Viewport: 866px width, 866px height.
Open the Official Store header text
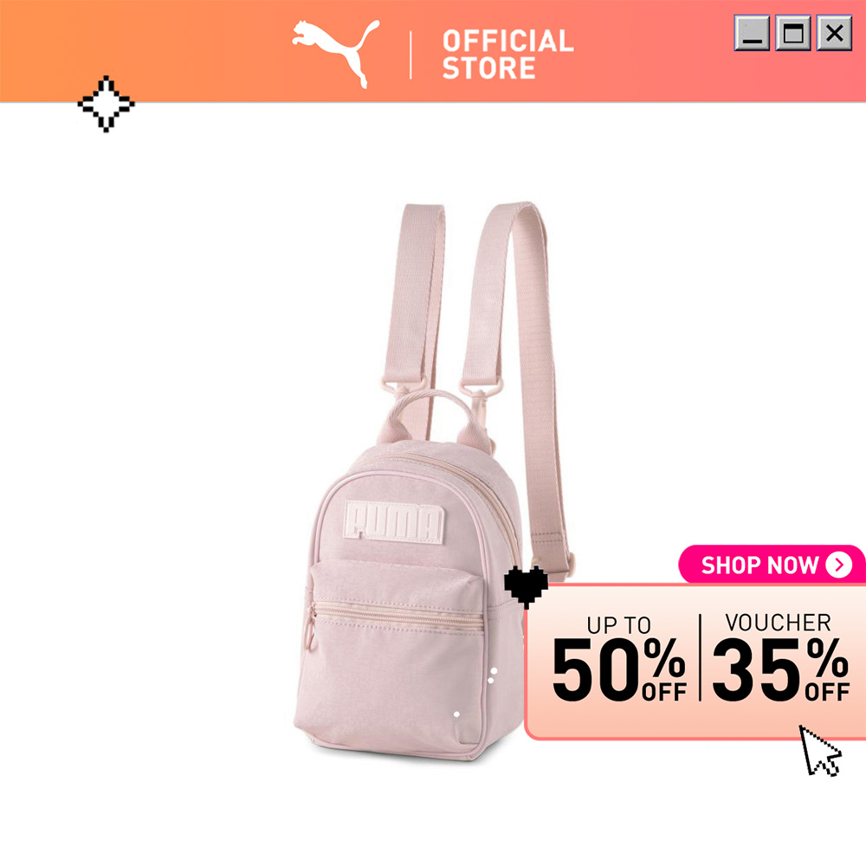click(508, 55)
